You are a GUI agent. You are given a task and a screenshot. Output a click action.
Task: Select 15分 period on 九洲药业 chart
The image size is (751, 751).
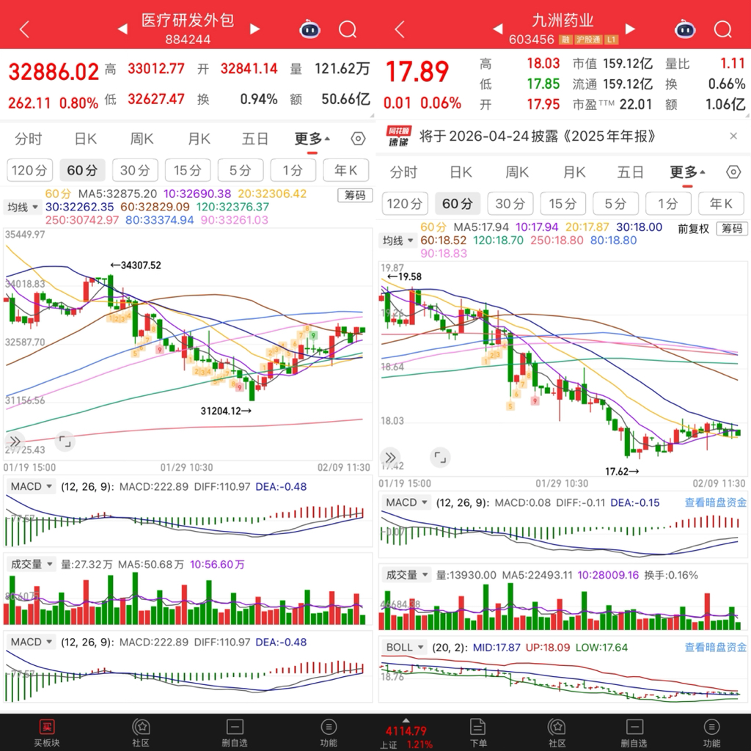point(563,204)
